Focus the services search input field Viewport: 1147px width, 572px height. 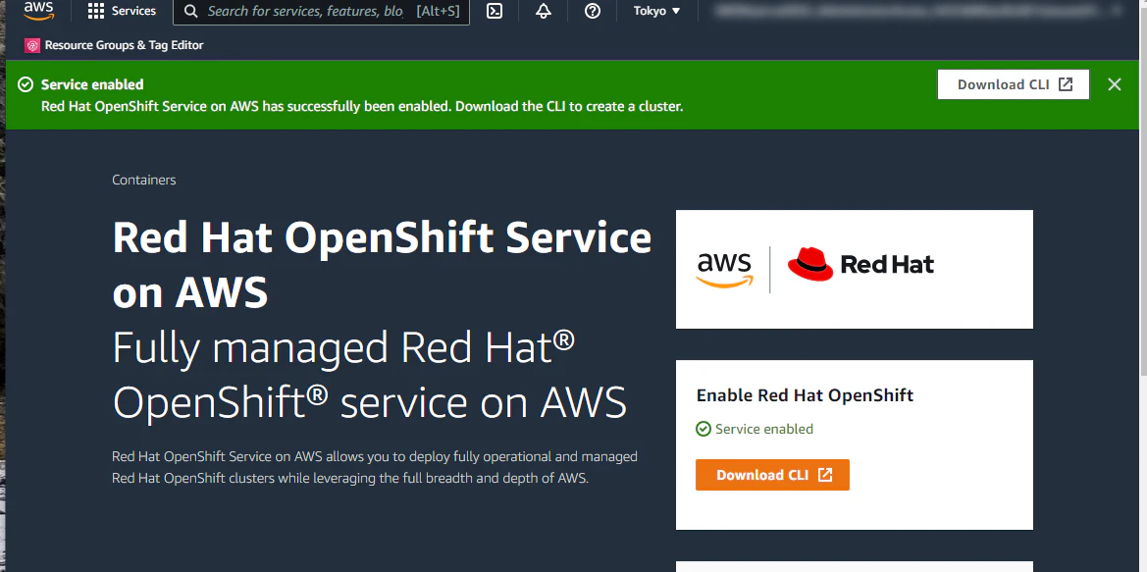coord(321,11)
